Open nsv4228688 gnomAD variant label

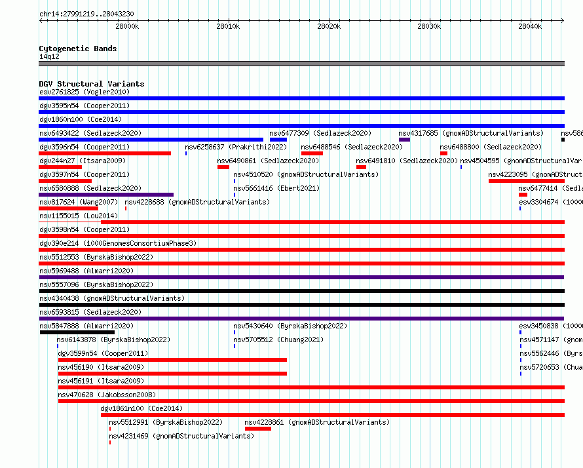(197, 202)
